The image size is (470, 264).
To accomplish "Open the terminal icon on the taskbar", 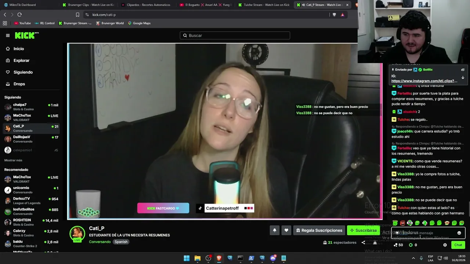I will click(241, 258).
